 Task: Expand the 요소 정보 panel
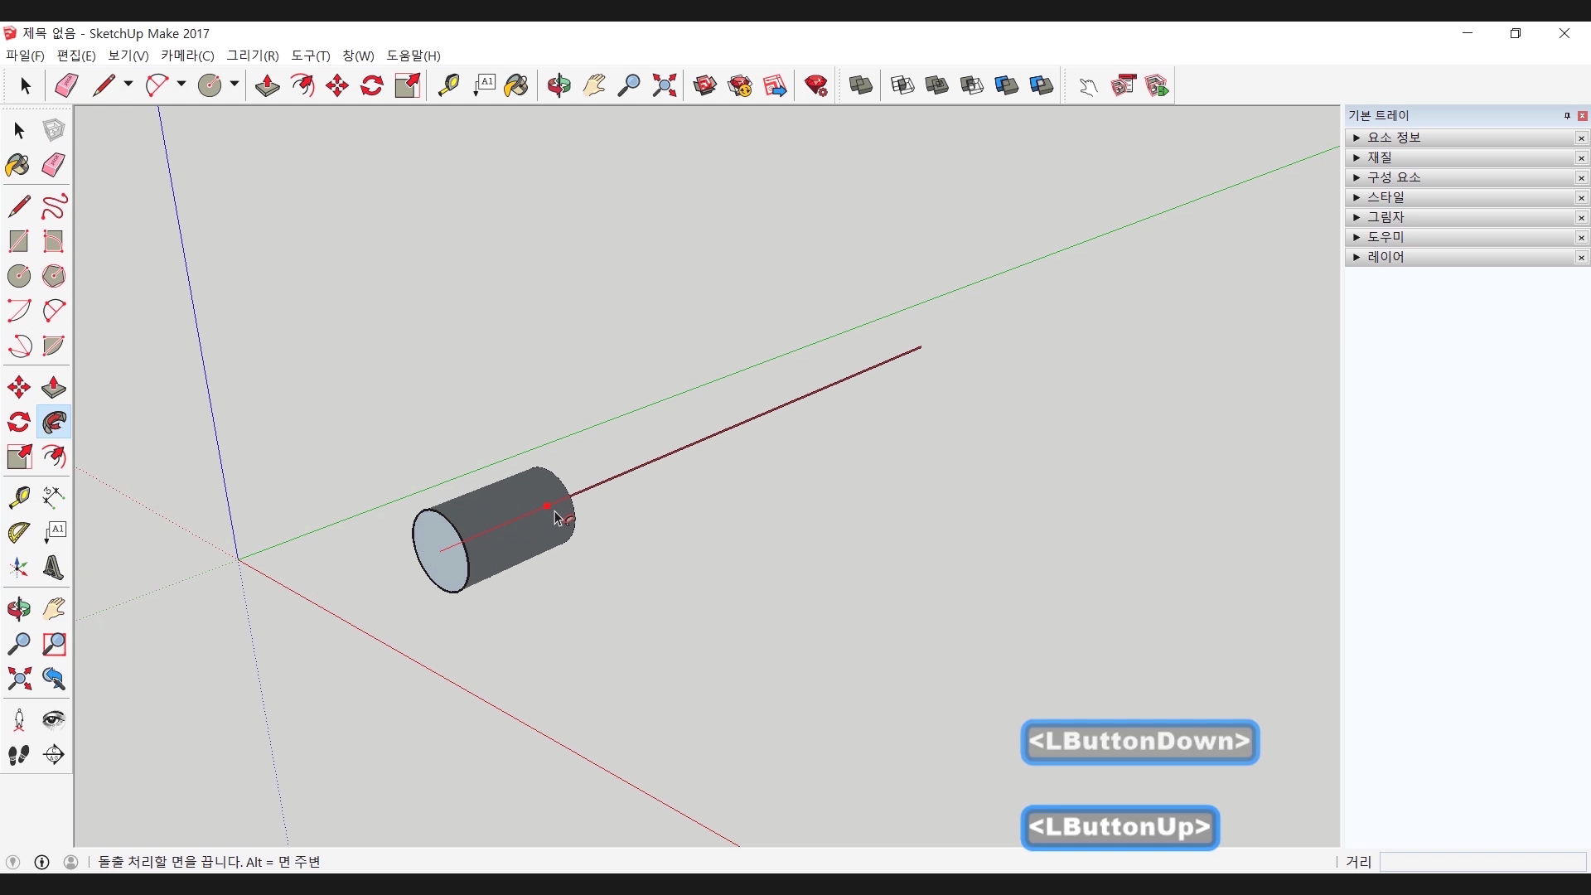point(1356,138)
